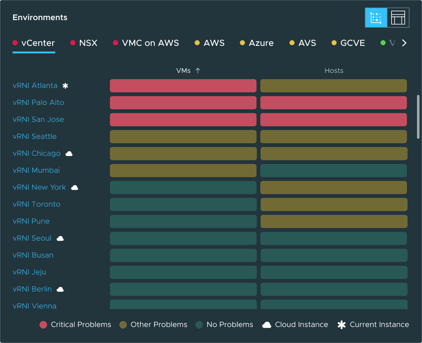The width and height of the screenshot is (422, 343).
Task: Open vRNI Seoul link
Action: (x=32, y=238)
